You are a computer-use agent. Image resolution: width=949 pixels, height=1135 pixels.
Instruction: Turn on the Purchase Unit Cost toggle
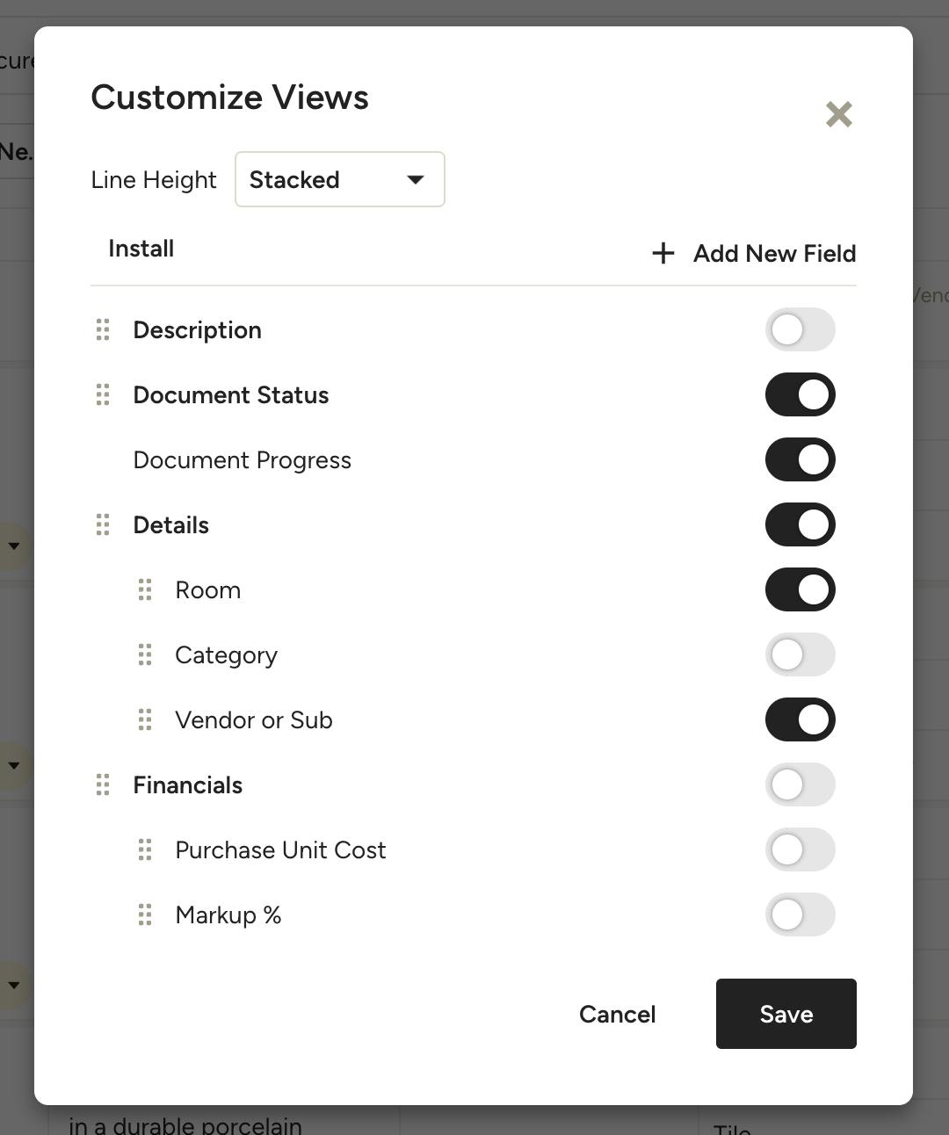pos(800,849)
